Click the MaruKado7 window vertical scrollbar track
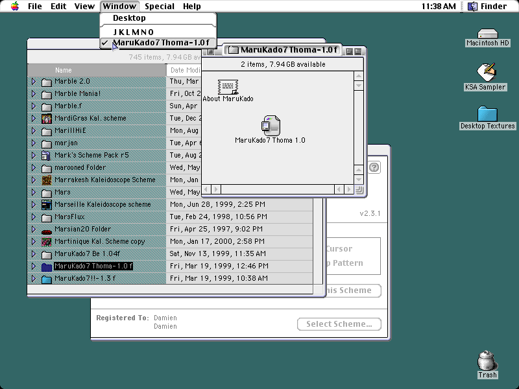Image resolution: width=519 pixels, height=389 pixels. (359, 127)
